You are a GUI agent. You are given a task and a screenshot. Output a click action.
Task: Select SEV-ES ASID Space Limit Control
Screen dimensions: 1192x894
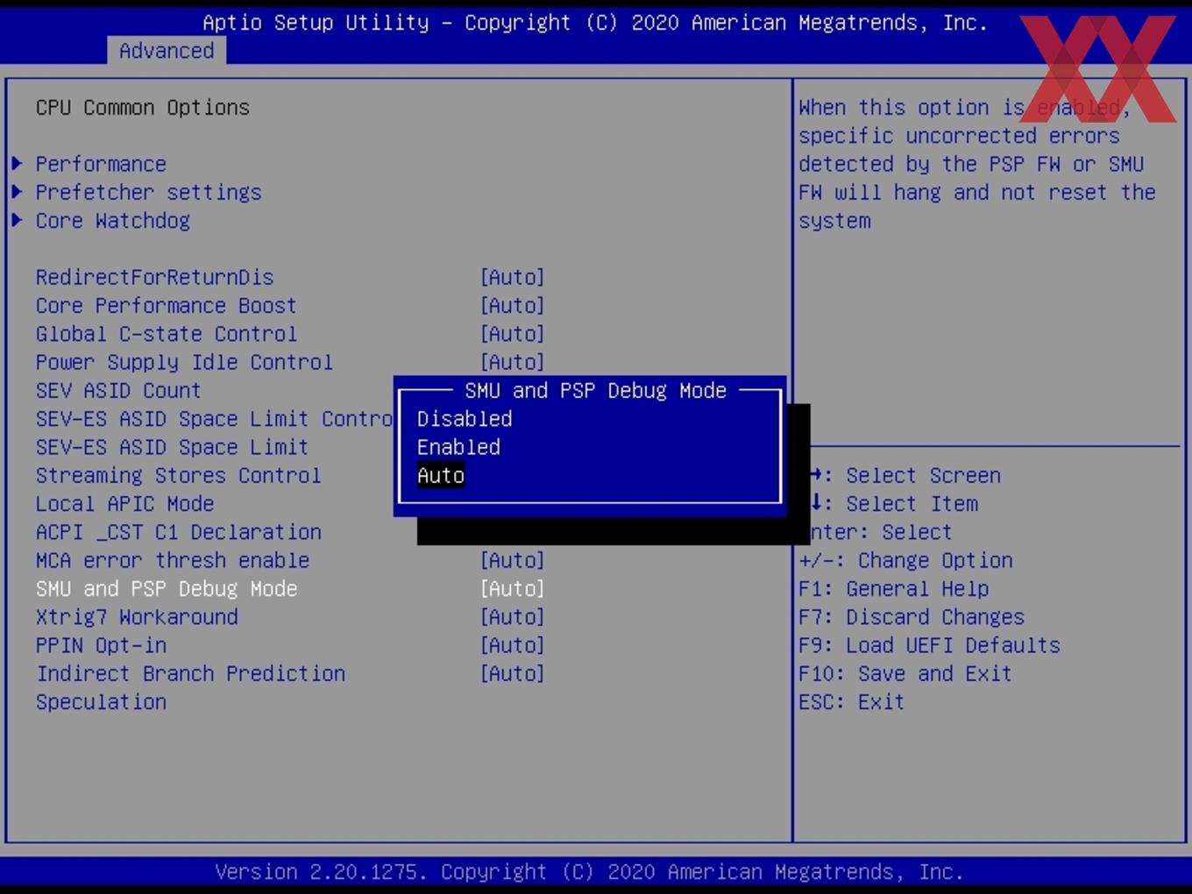pyautogui.click(x=214, y=419)
